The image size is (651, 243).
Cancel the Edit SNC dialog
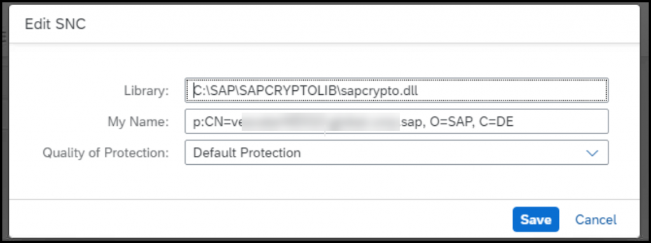point(595,219)
